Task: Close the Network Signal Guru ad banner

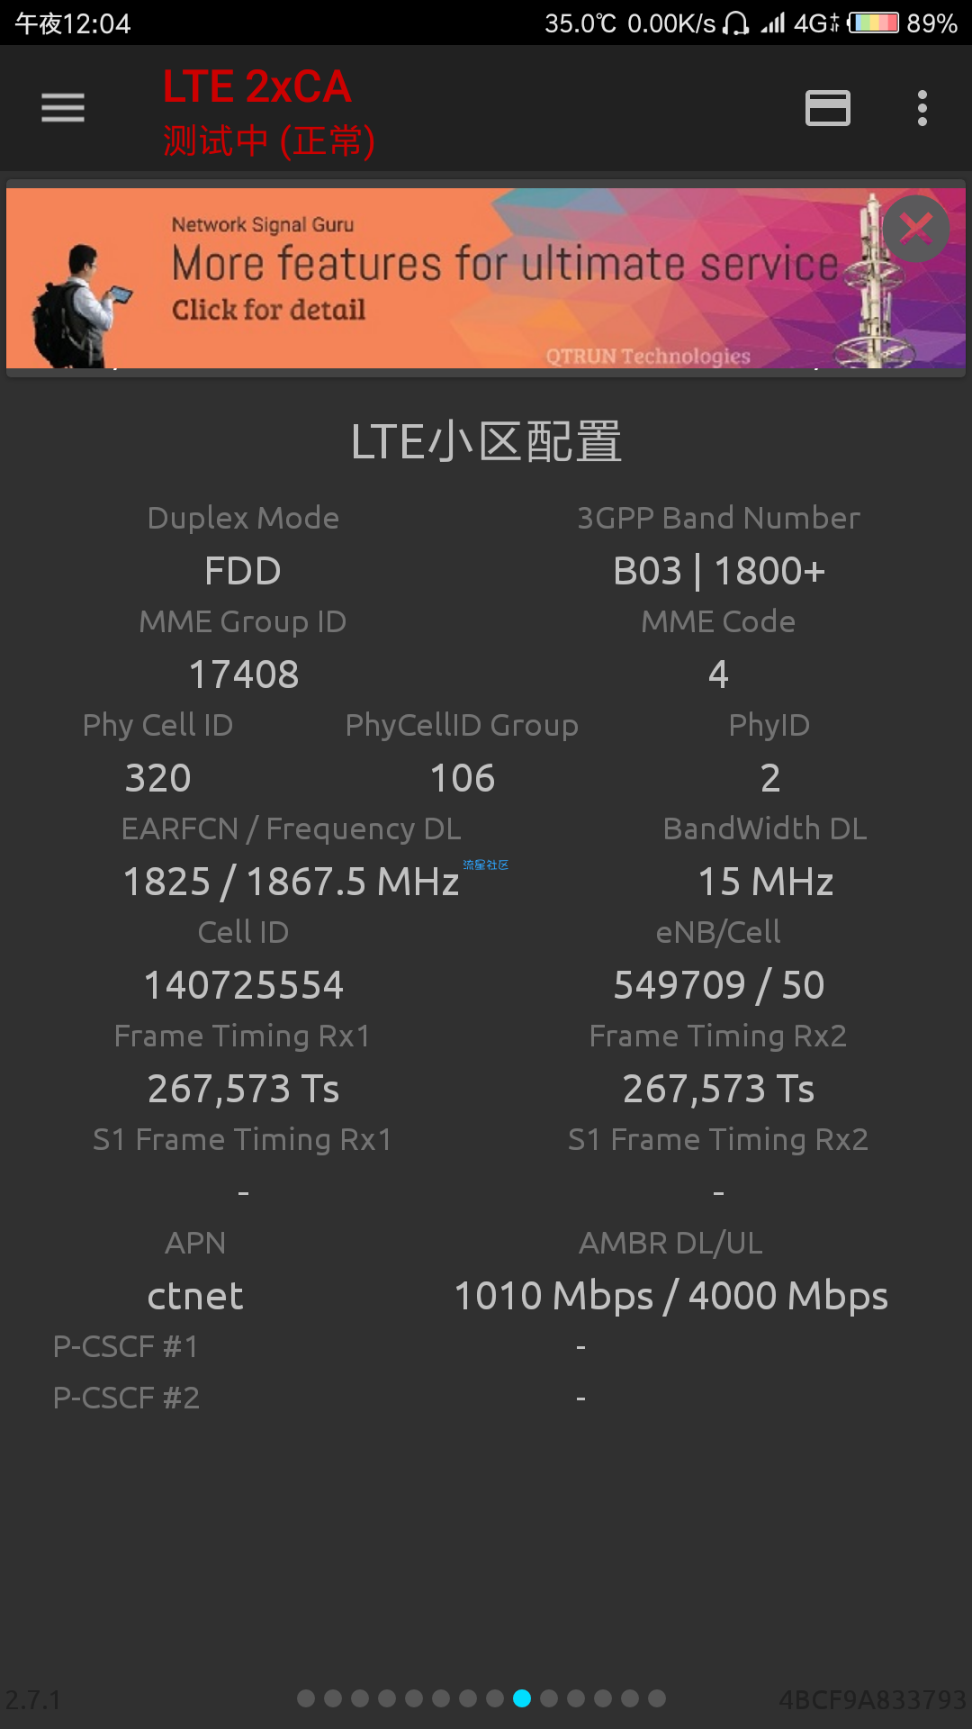Action: click(915, 229)
